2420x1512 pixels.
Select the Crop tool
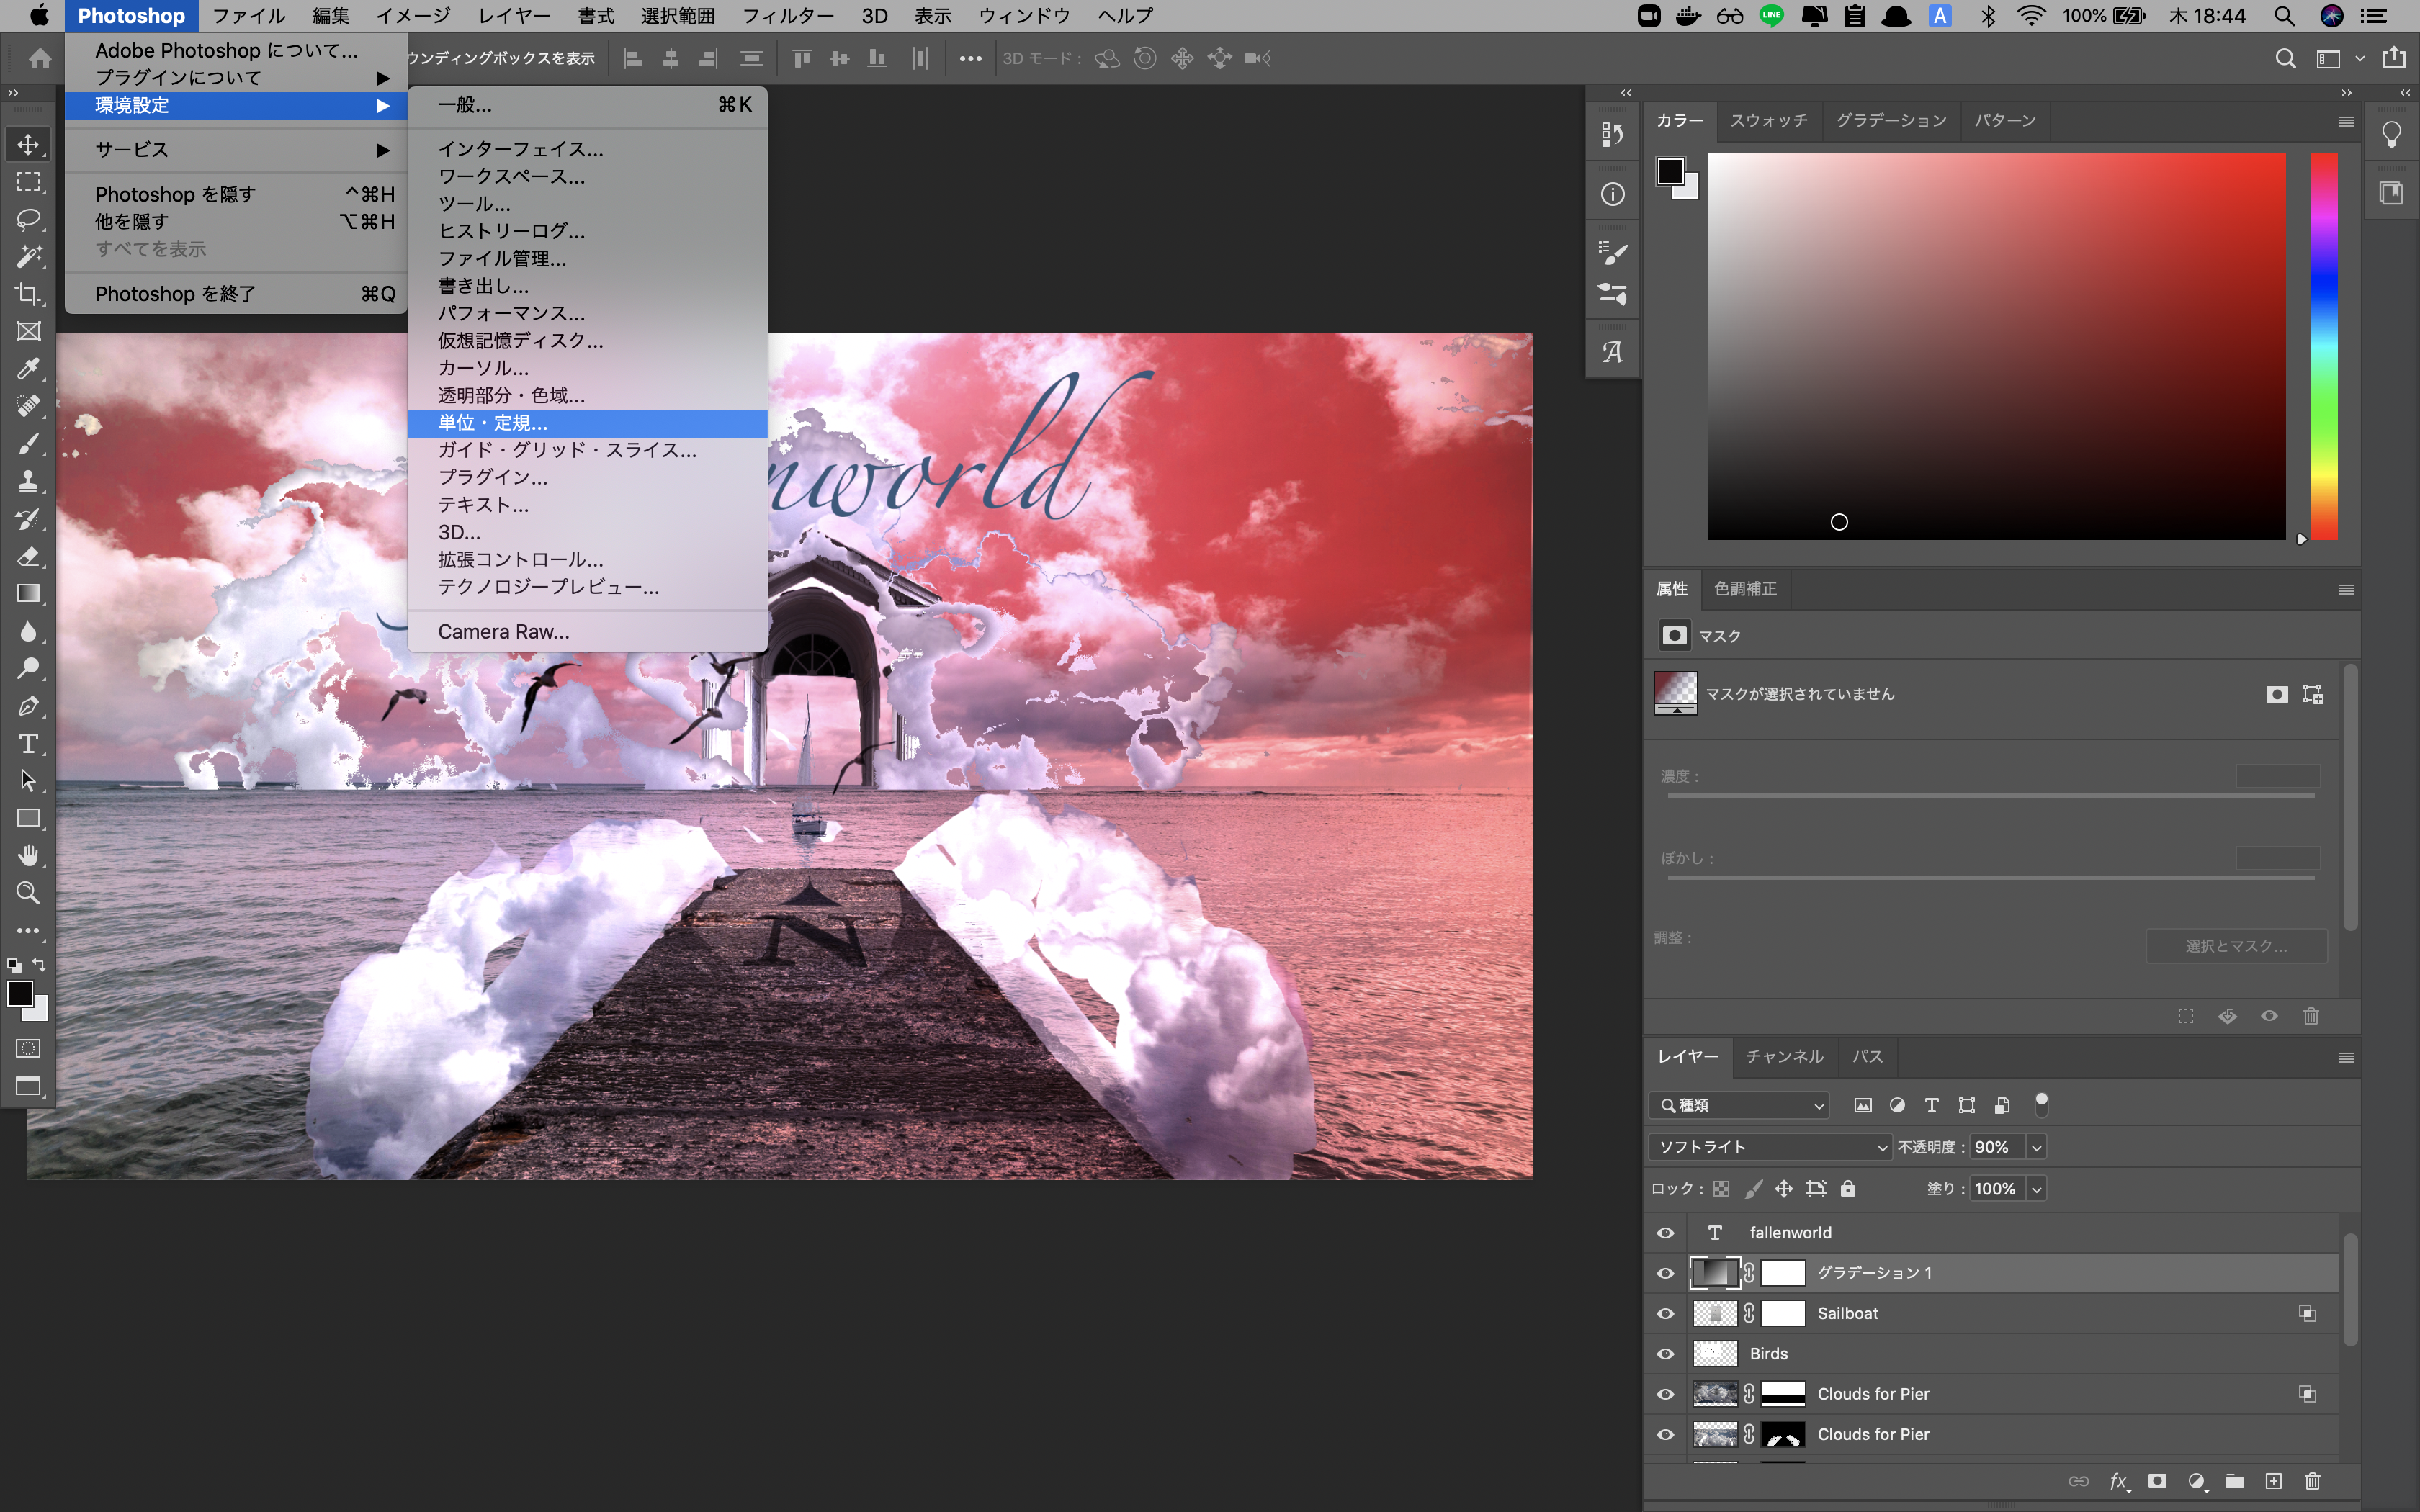coord(28,294)
